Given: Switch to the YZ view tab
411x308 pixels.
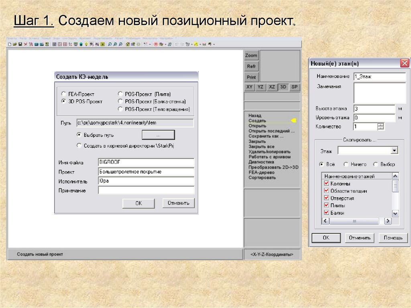Looking at the screenshot, I should (260, 87).
